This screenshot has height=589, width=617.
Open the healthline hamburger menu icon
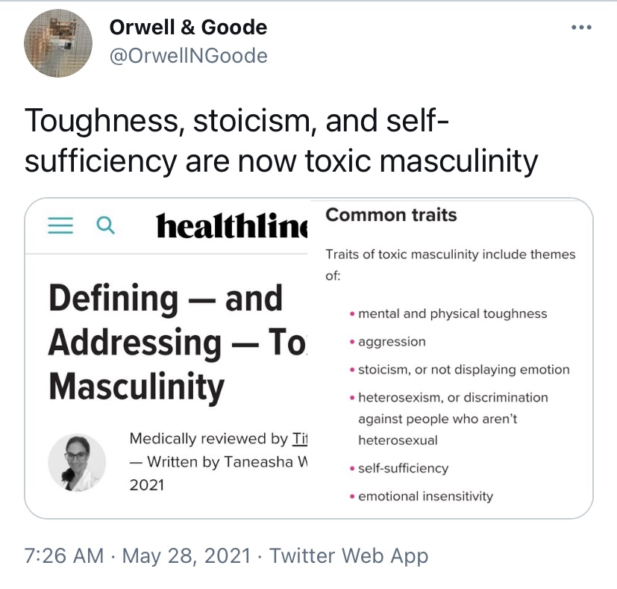[60, 225]
